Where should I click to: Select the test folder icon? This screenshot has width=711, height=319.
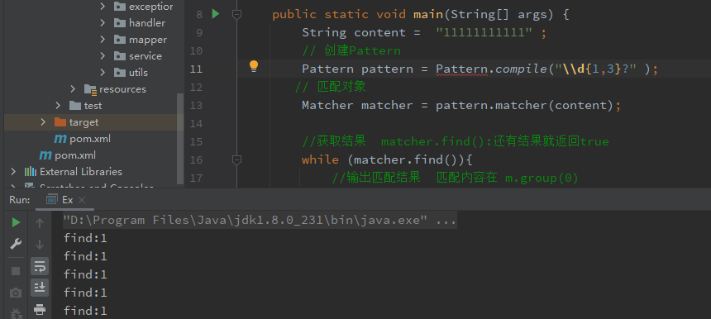point(74,106)
